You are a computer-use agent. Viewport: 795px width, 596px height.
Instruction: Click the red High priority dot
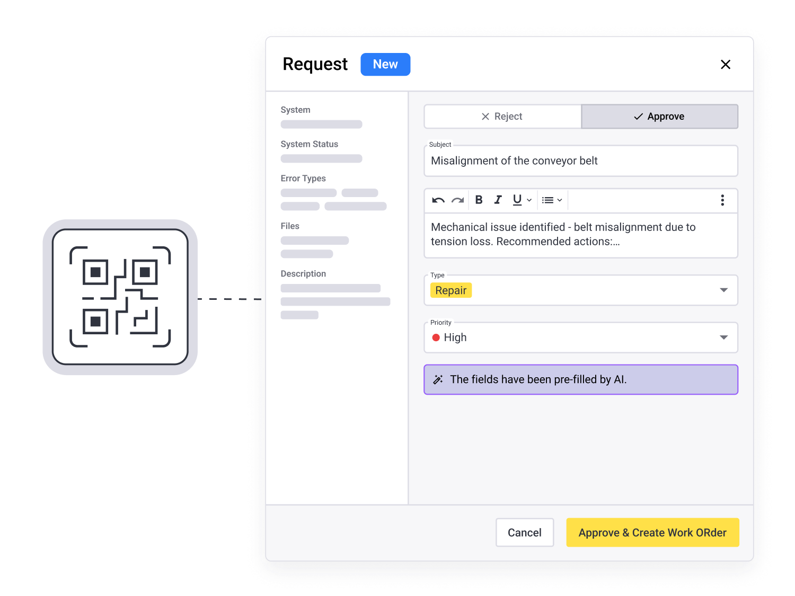[436, 337]
